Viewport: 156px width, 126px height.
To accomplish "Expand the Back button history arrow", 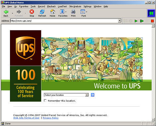I will 12,13.
